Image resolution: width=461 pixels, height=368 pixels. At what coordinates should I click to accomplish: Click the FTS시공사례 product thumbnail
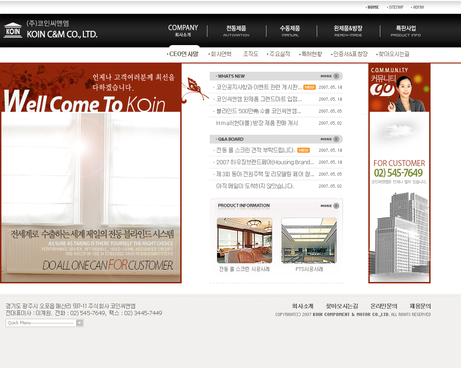coord(309,241)
